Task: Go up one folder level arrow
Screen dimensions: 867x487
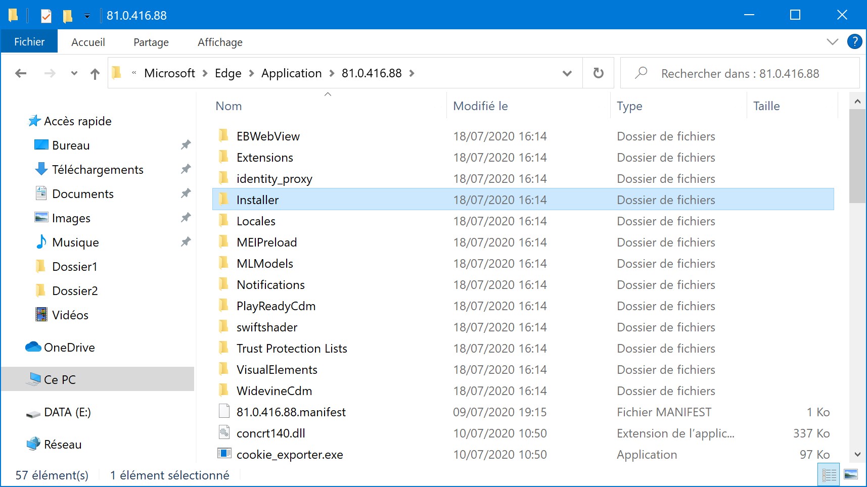Action: tap(95, 74)
